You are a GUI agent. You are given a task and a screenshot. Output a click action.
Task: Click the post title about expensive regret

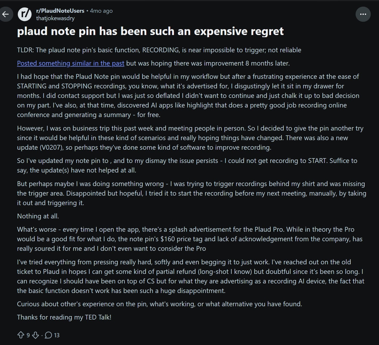[x=150, y=31]
